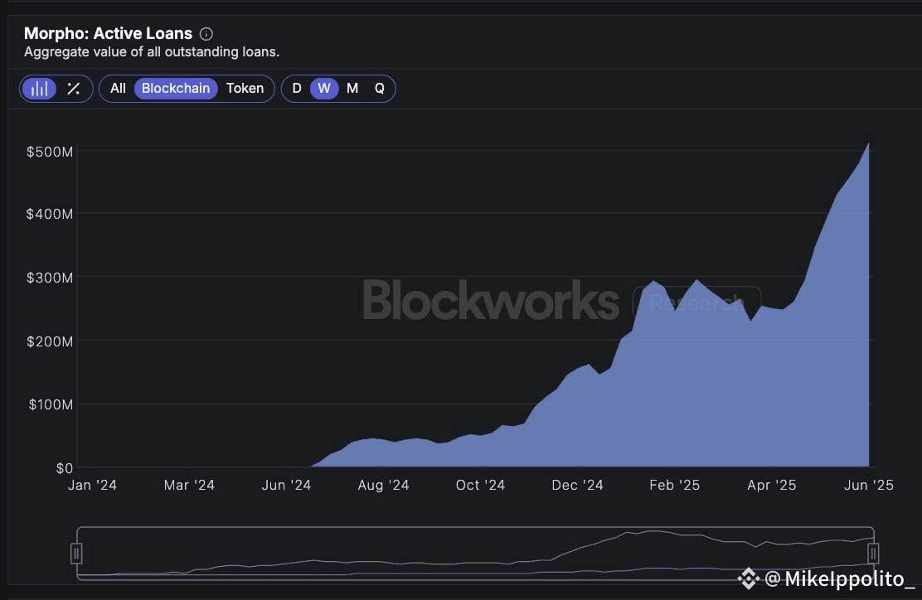Image resolution: width=922 pixels, height=600 pixels.
Task: Click the $100M y-axis label
Action: 51,404
